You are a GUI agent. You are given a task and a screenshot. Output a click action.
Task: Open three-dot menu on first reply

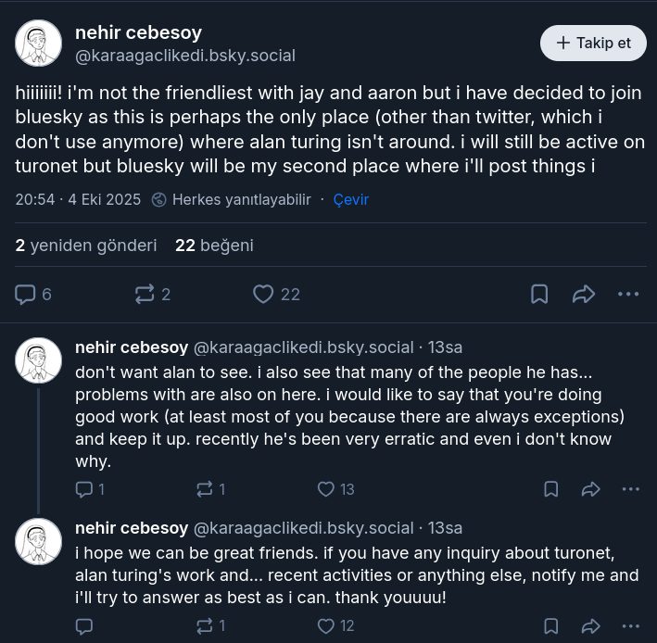click(x=631, y=489)
